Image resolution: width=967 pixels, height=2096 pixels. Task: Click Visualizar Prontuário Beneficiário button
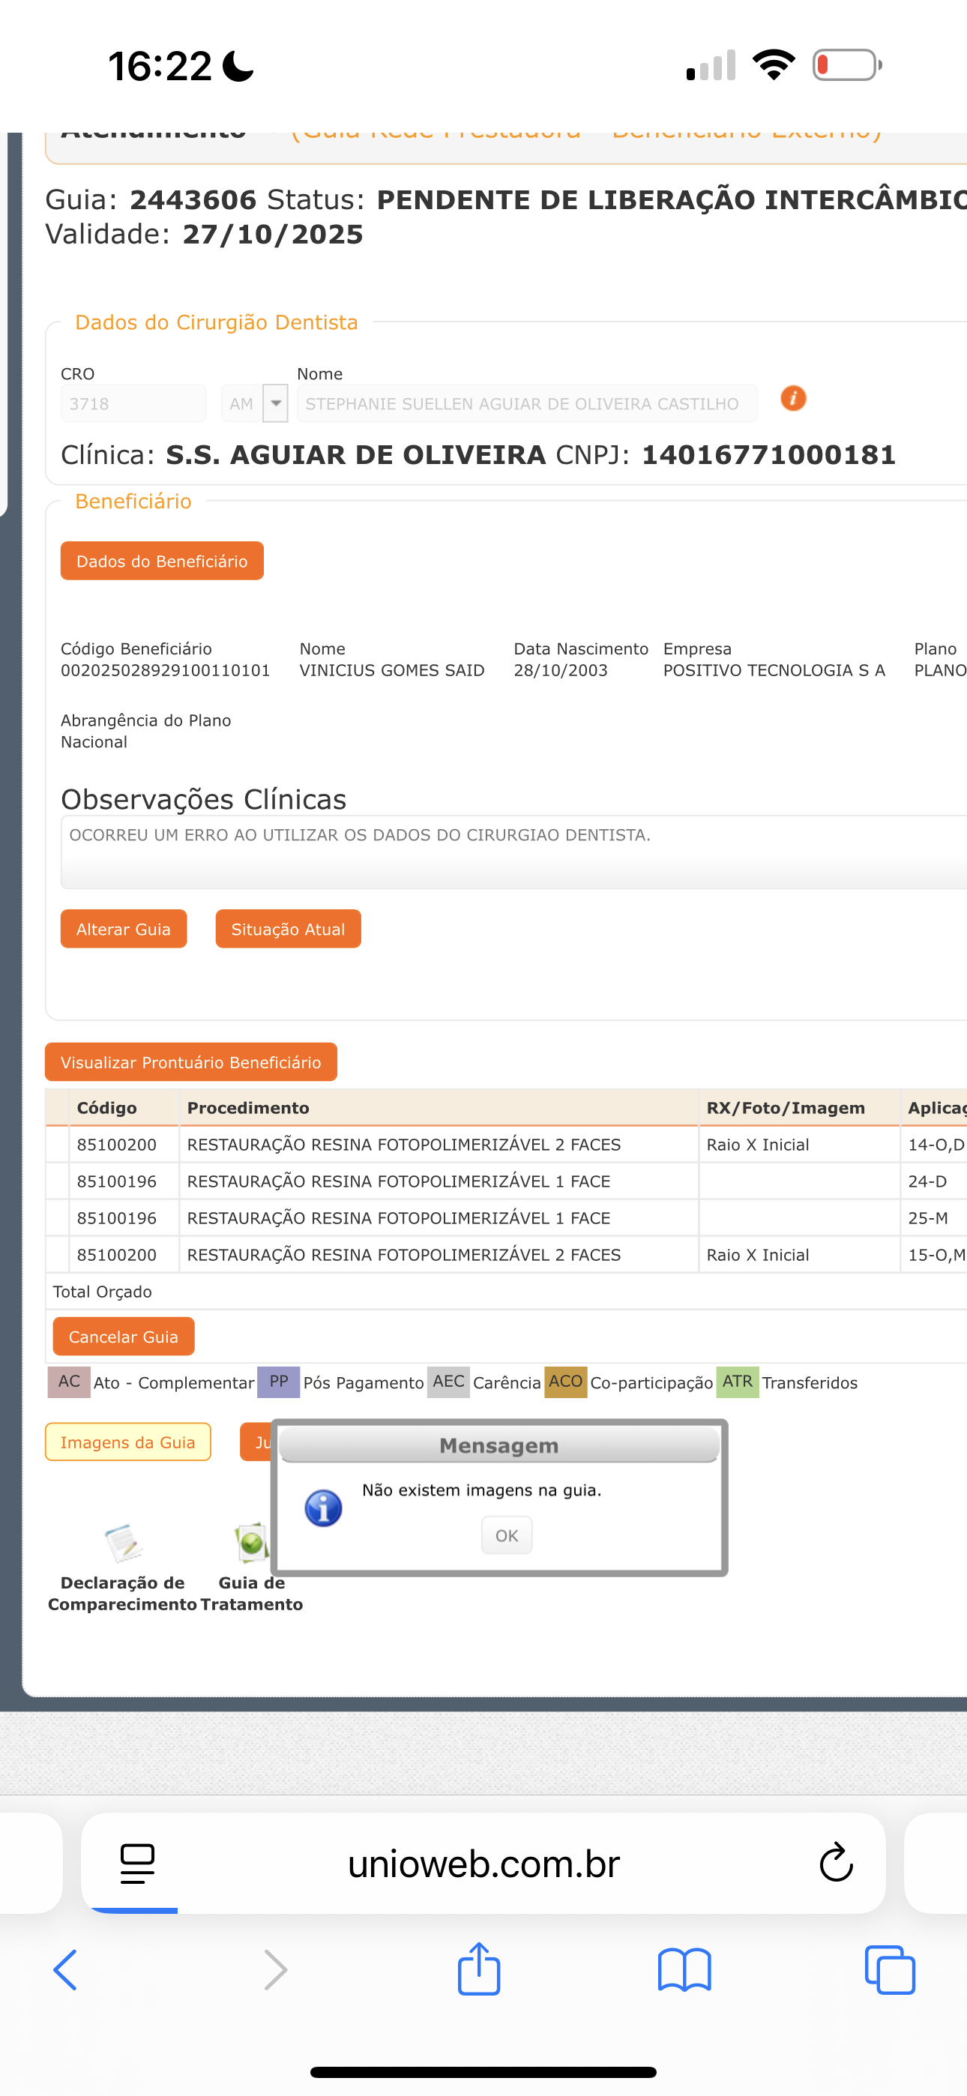click(x=190, y=1063)
